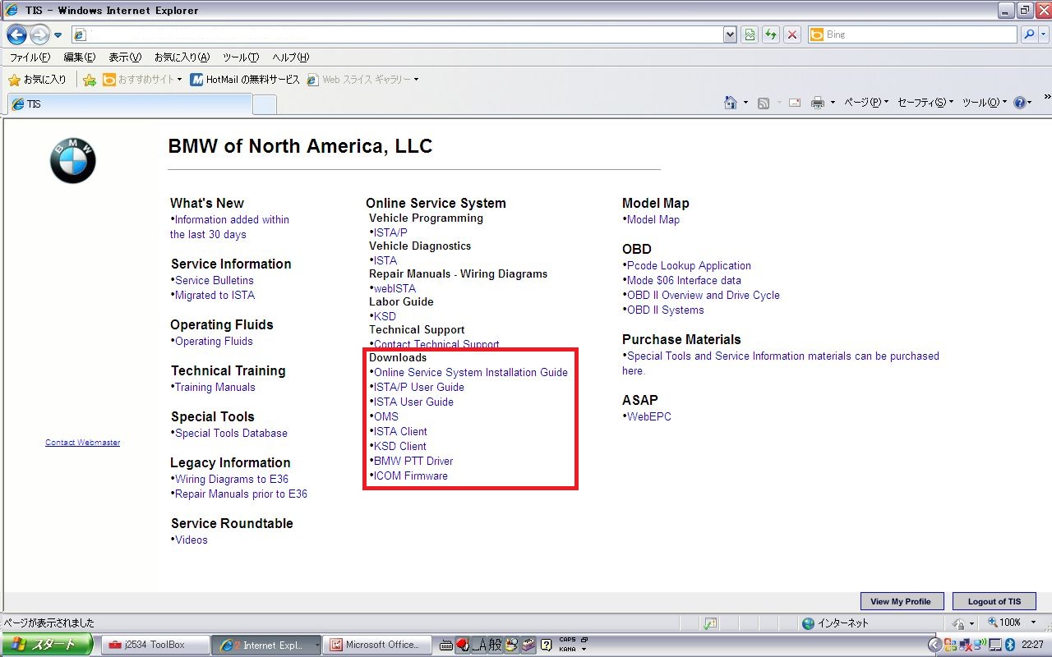Go back with the browser Back arrow
Screen dimensions: 1052x657
point(16,34)
